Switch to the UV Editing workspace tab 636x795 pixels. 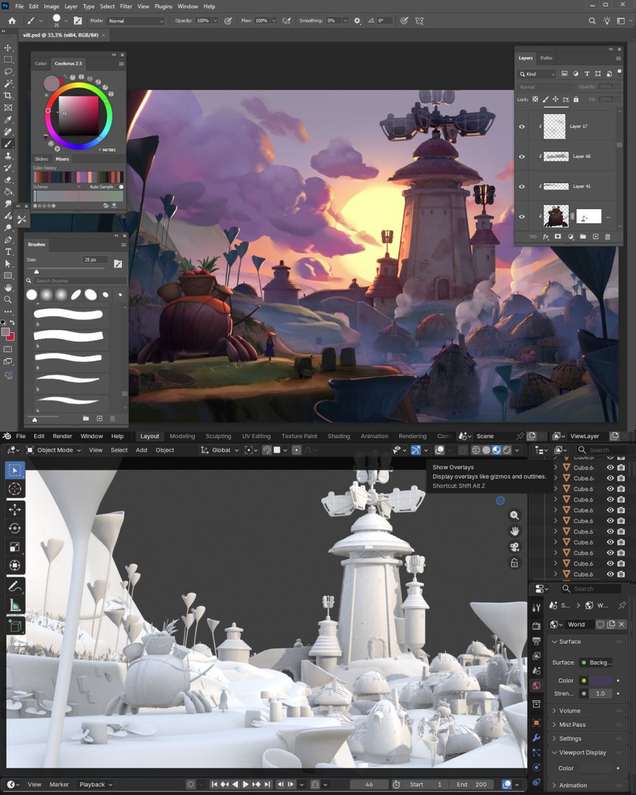click(256, 436)
